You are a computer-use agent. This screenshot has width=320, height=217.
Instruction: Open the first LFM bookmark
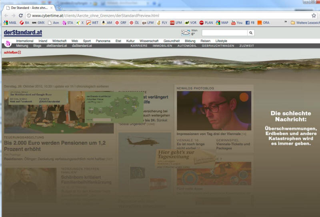click(x=148, y=23)
